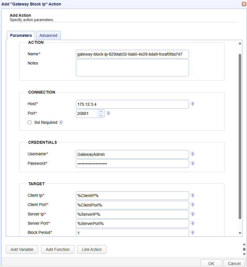Click the parameters panel vertical scrollbar
This screenshot has height=267, width=247.
[240, 135]
